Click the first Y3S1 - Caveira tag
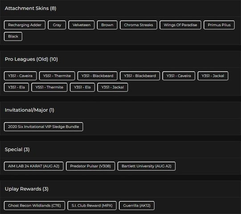This screenshot has height=214, width=241. click(x=20, y=76)
